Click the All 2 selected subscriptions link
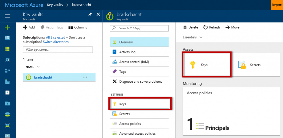This screenshot has height=138, width=283. [x=56, y=37]
